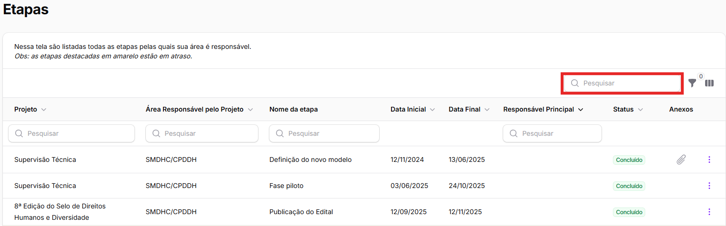Open the column visibility icon
The height and width of the screenshot is (226, 726).
(x=709, y=83)
